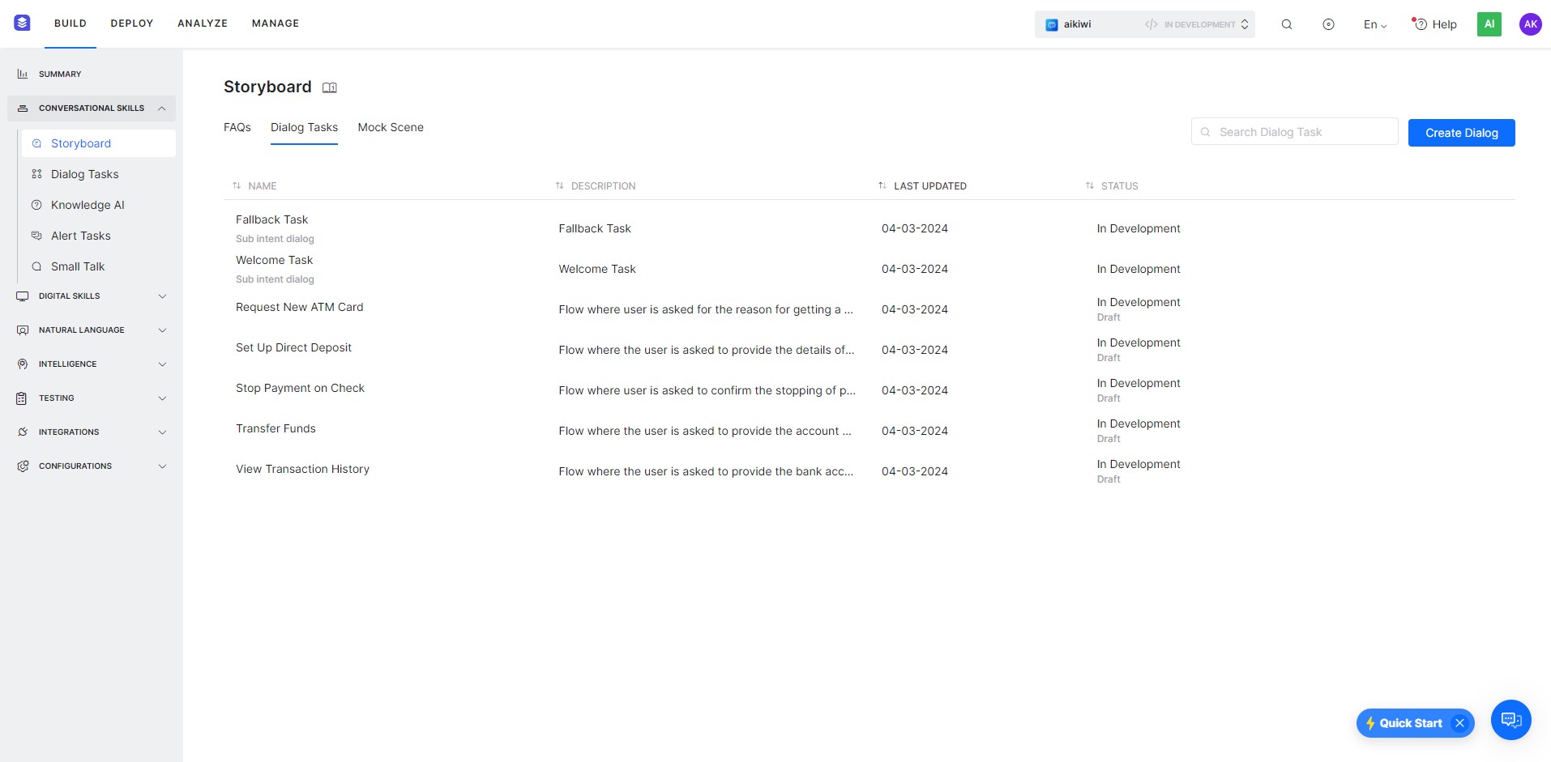Click the Intelligence section icon
This screenshot has width=1551, height=762.
[23, 364]
